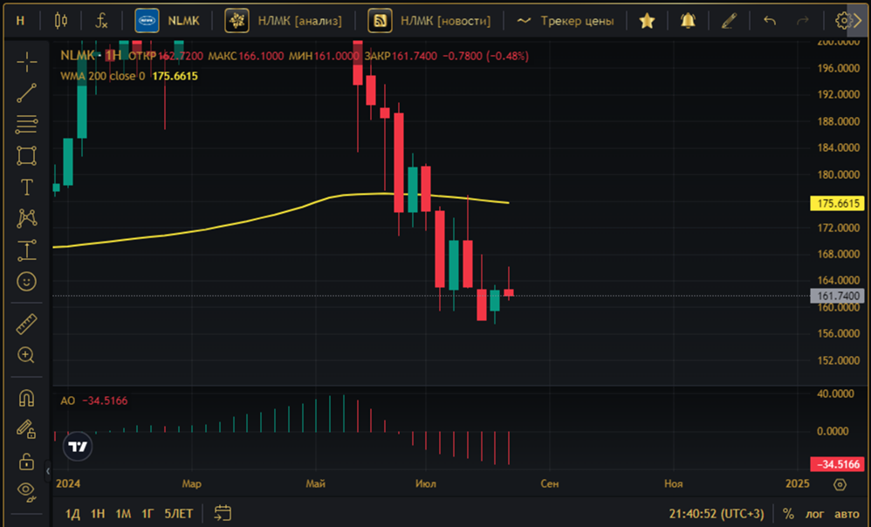871x527 pixels.
Task: Collapse the left drawing toolbar arrow
Action: [x=48, y=471]
